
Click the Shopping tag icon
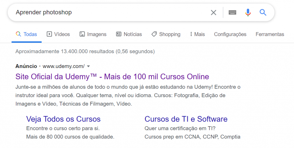tap(154, 34)
